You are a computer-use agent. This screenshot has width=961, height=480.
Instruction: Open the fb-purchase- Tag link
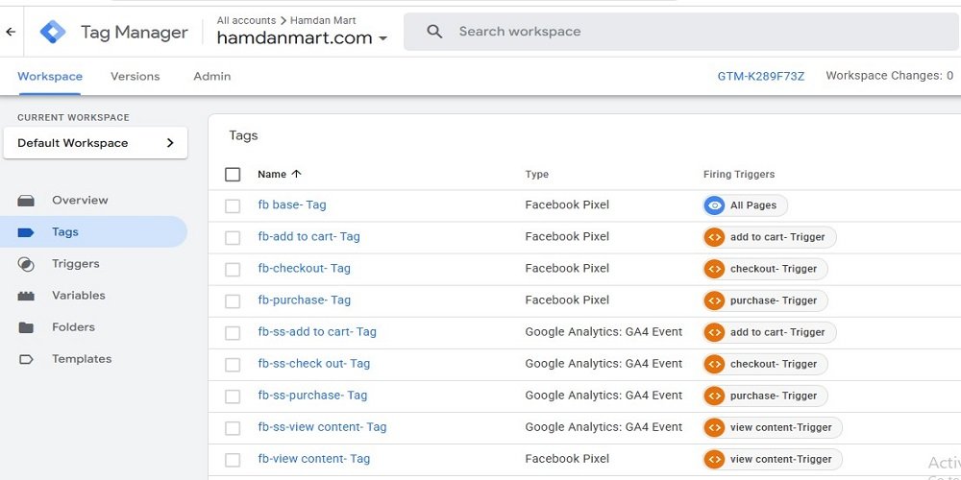coord(304,300)
